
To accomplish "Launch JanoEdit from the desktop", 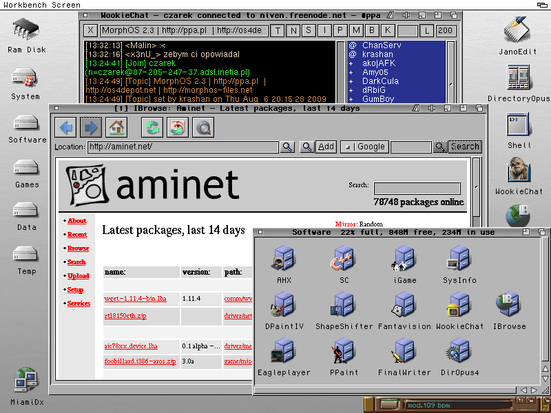I will 517,31.
